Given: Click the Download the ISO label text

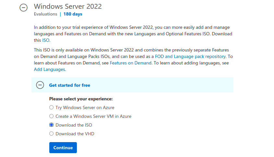Looking at the screenshot, I should [x=74, y=125].
